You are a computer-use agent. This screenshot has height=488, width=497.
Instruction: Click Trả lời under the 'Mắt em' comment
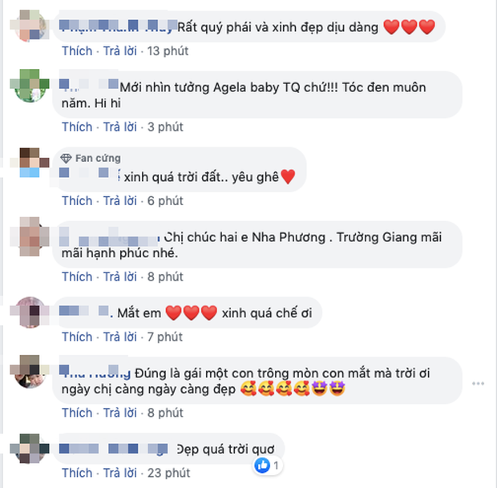coord(120,337)
